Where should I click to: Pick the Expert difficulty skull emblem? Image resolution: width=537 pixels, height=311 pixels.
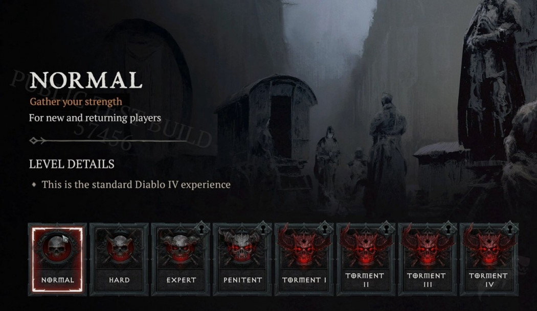point(179,248)
